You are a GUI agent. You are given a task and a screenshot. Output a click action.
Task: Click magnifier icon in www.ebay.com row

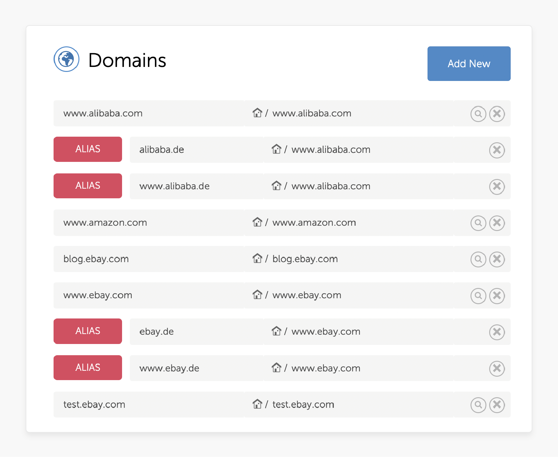[x=478, y=295]
